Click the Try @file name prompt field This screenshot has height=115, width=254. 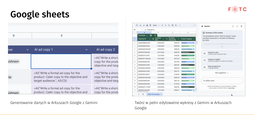click(222, 81)
